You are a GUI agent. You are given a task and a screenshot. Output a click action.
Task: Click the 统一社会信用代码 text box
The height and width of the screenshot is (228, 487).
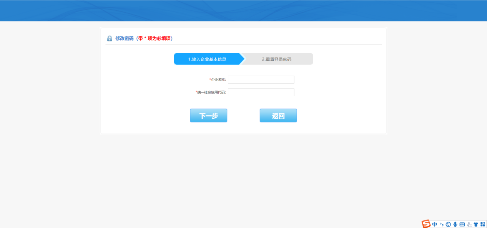[261, 92]
